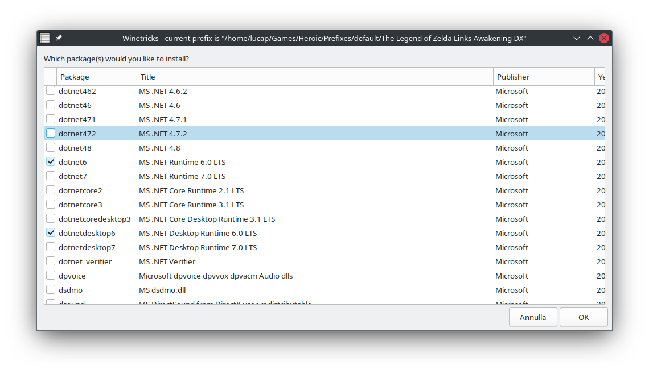Select 'MS .NET Core Runtime 2.1 LTS' cell
This screenshot has height=374, width=649.
point(191,190)
